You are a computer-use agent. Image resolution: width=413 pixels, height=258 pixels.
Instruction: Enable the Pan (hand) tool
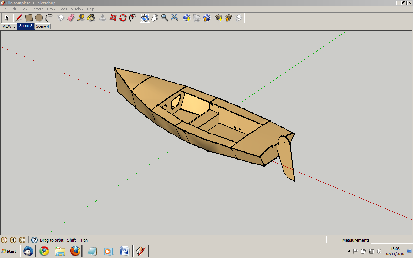click(154, 18)
